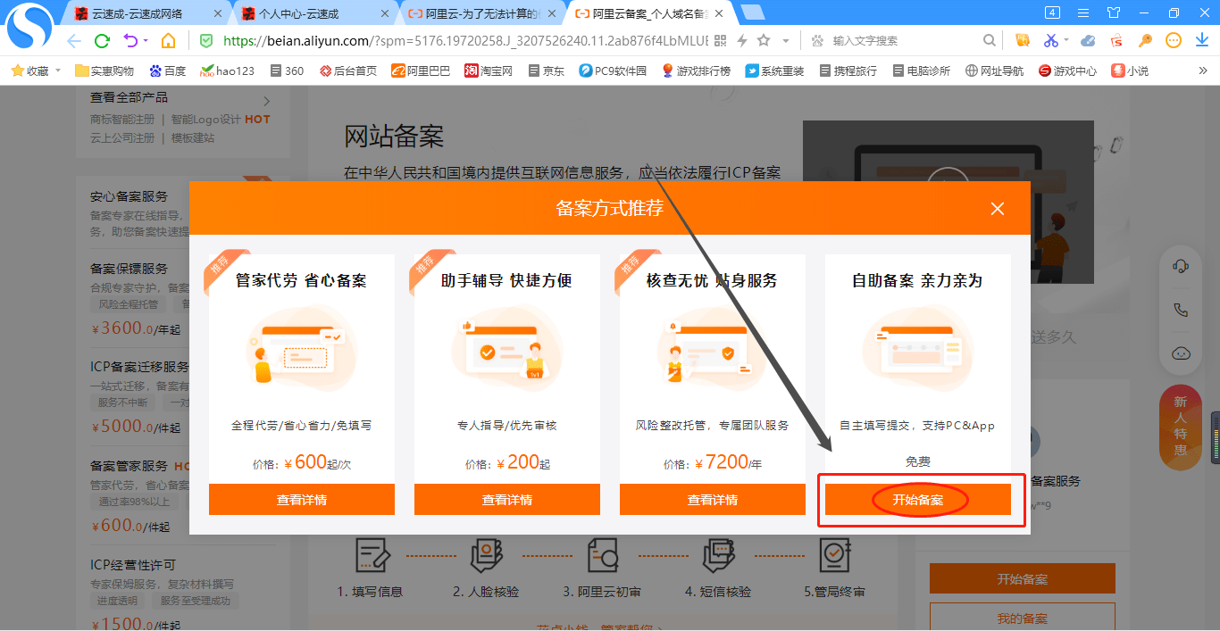
Task: Click 查看详情 under 管家代劳 省心备案
Action: [301, 500]
